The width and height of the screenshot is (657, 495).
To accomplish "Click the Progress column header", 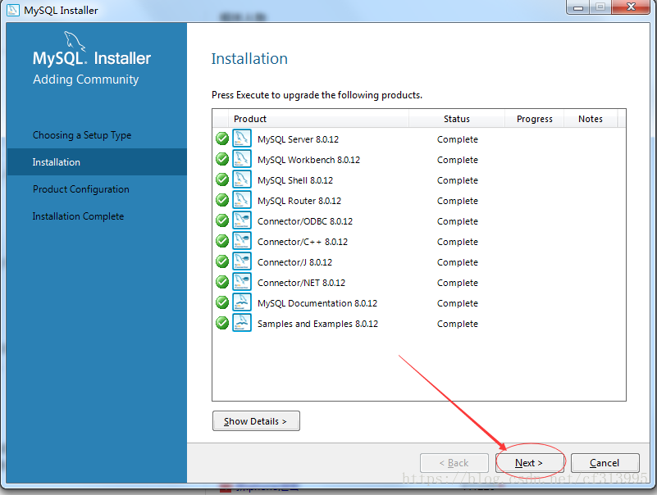I will coord(534,119).
